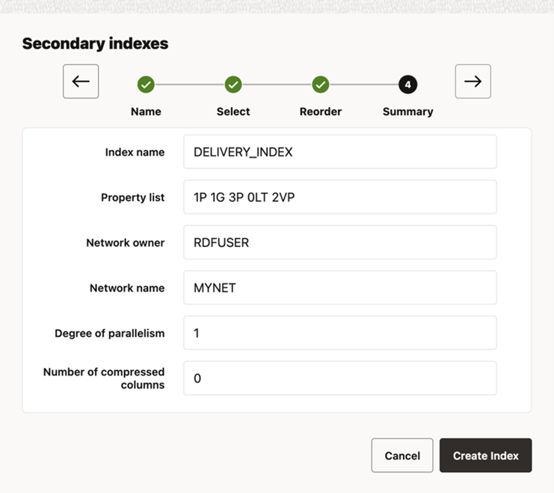Select the Network name field MYNET

point(339,288)
